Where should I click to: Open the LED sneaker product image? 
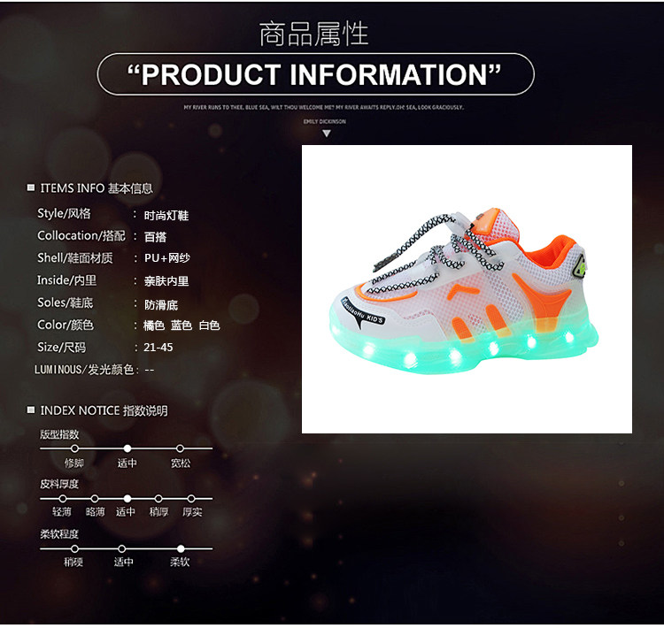click(x=467, y=289)
